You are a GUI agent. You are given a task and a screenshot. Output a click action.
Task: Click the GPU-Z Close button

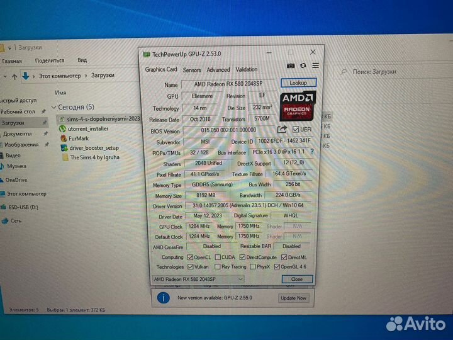point(297,279)
